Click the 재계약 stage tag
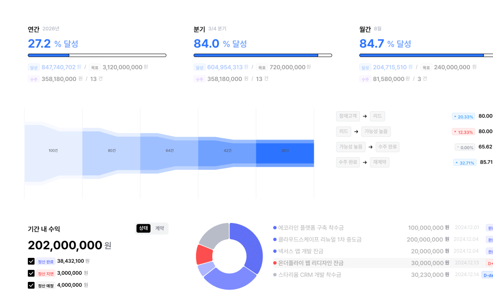493x292 pixels. pos(379,163)
